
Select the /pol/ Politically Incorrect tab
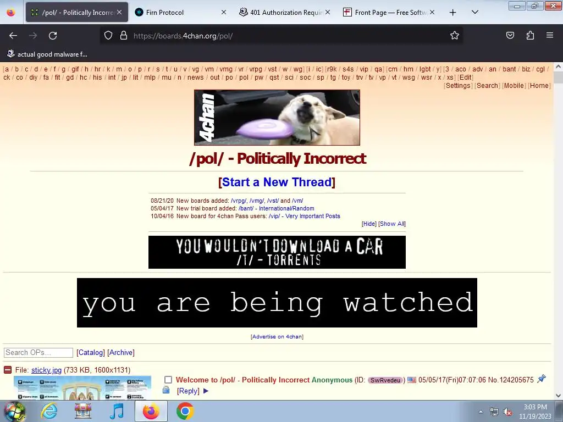point(77,12)
